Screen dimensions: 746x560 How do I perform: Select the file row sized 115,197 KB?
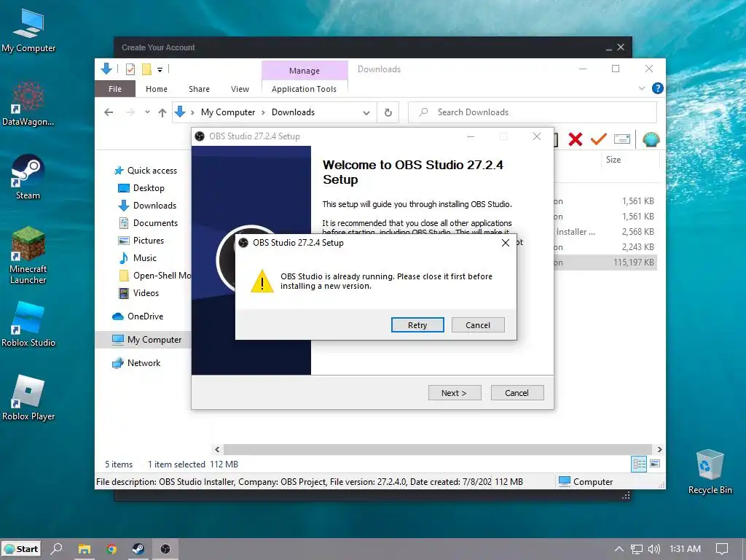point(605,262)
